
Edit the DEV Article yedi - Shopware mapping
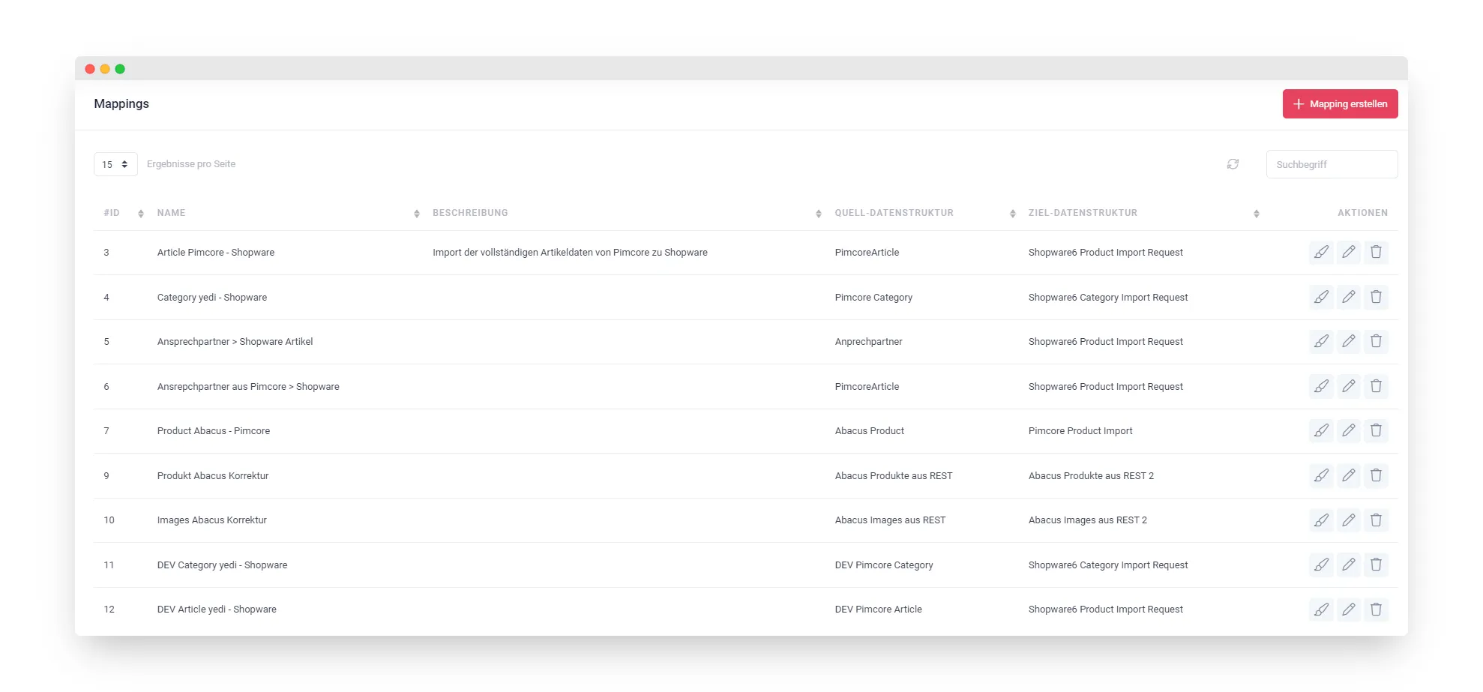tap(1349, 610)
